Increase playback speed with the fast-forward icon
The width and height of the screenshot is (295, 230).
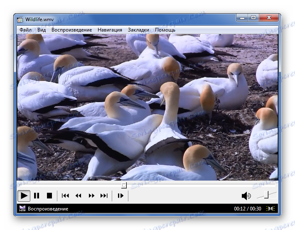pyautogui.click(x=91, y=196)
